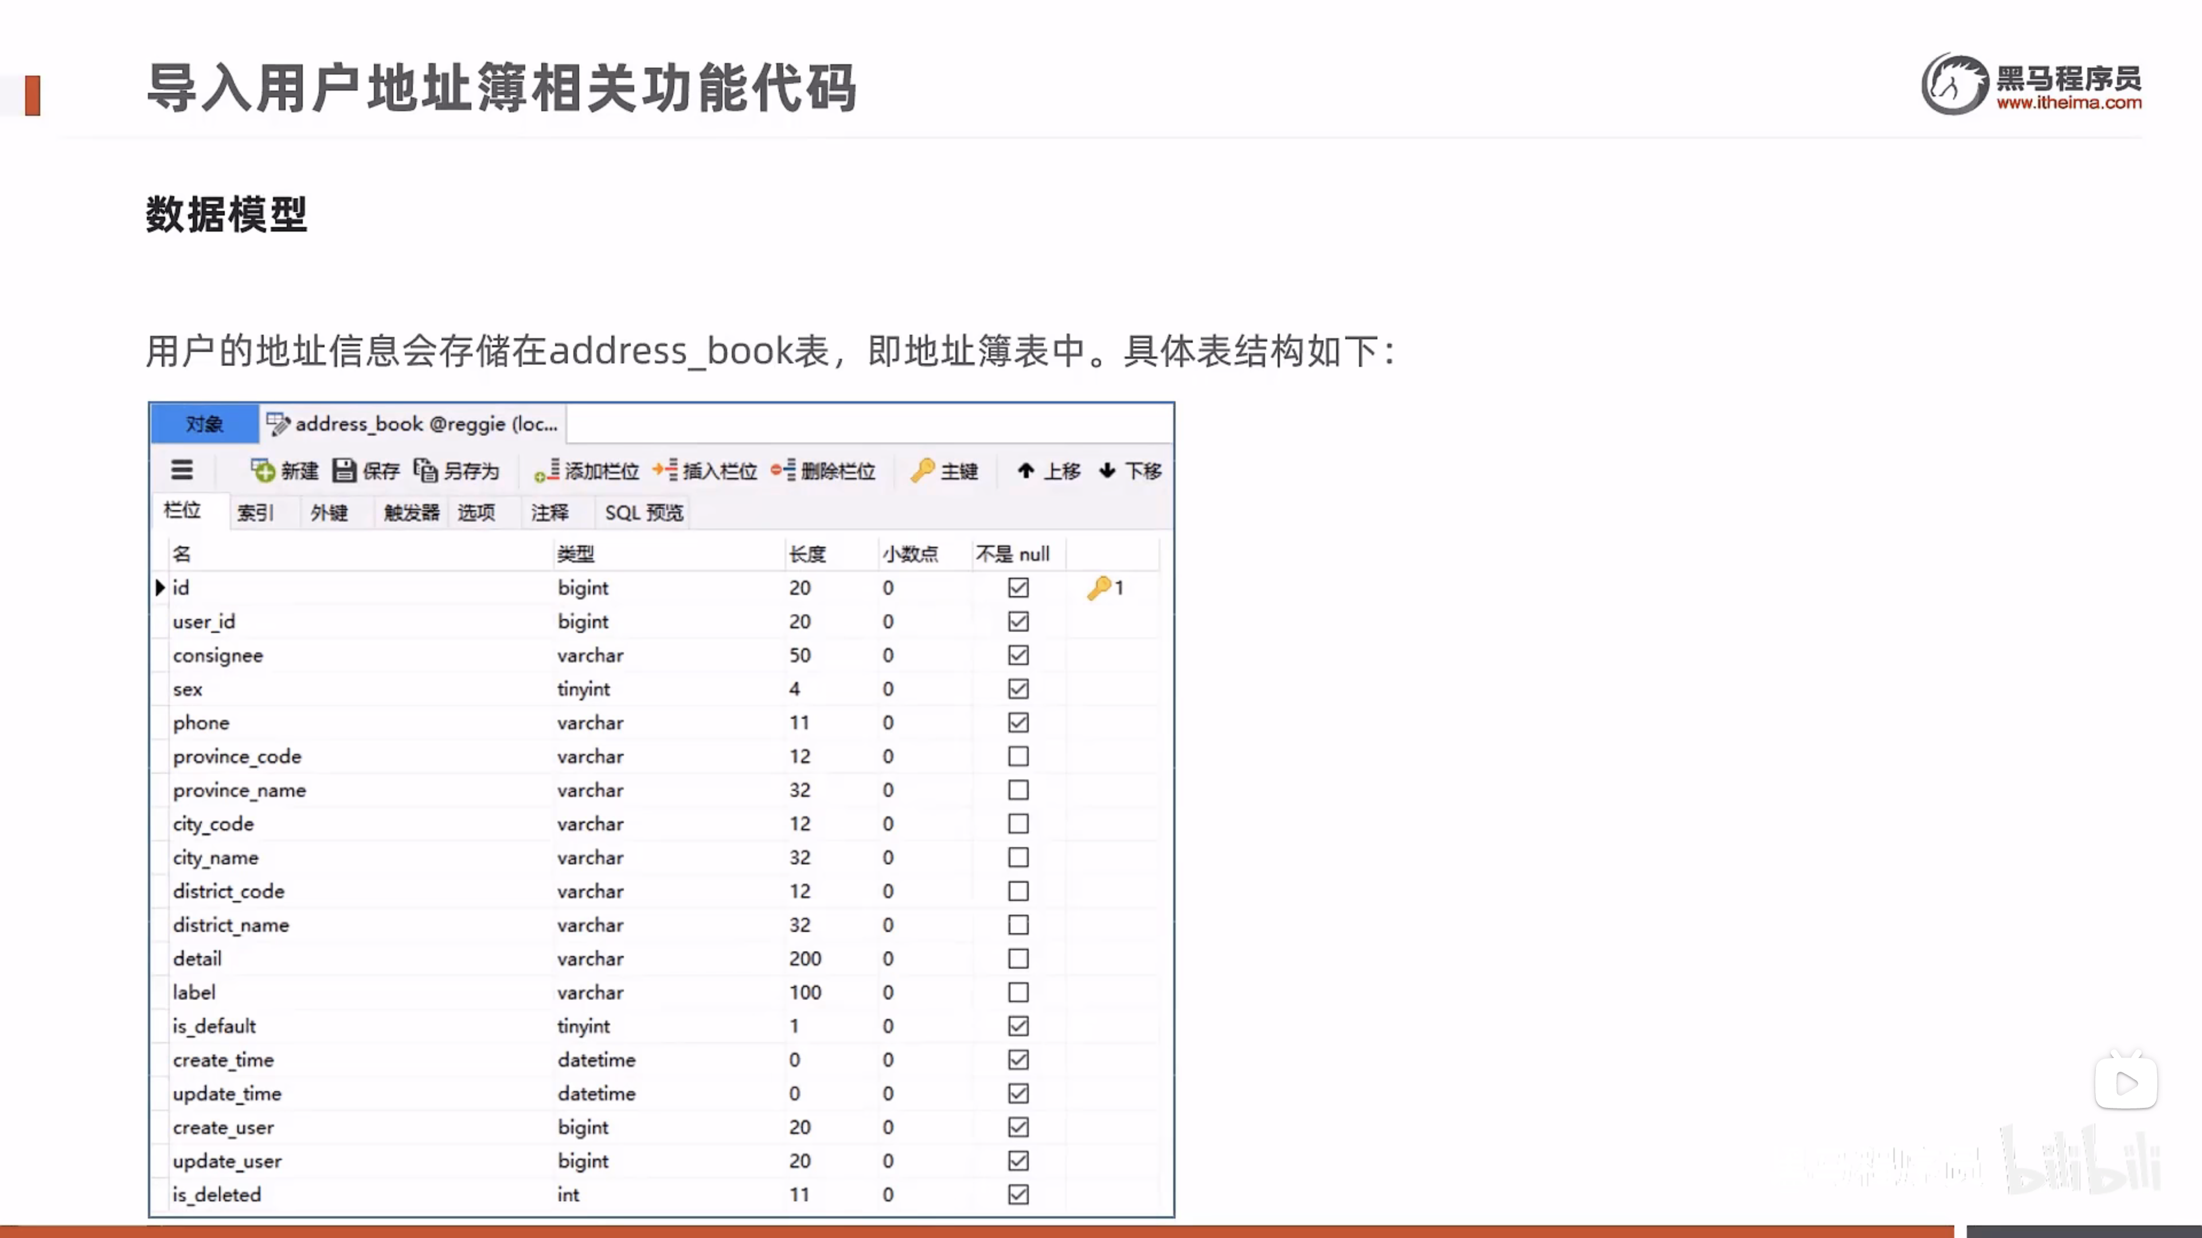Image resolution: width=2202 pixels, height=1238 pixels.
Task: Click Insert Field (插入栏位) icon
Action: (x=665, y=471)
